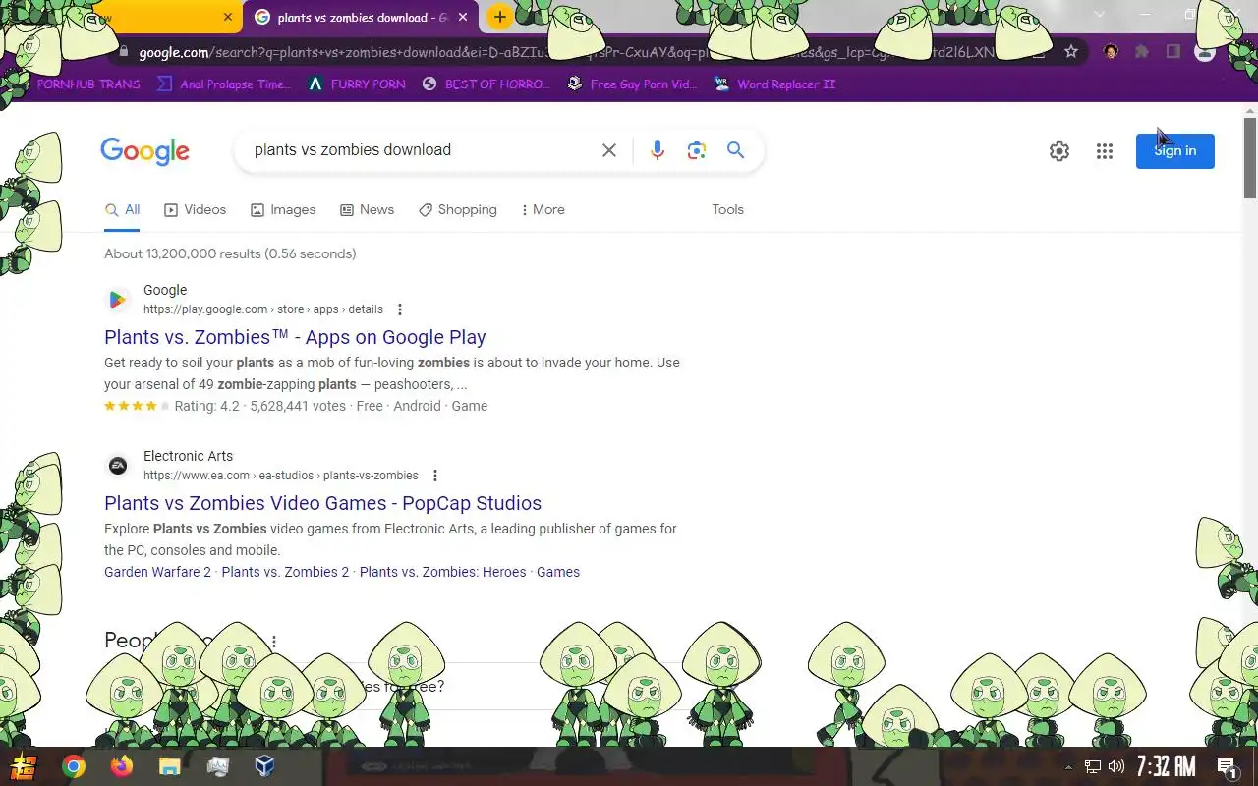Open Plants vs Zombies Video Games PopCap Studios link
This screenshot has width=1258, height=786.
322,503
